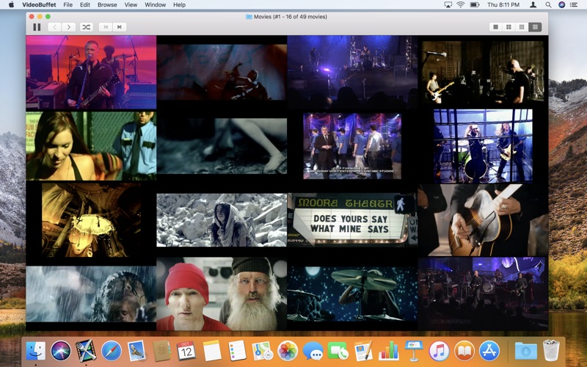This screenshot has height=367, width=587.
Task: Select the golden chandelier video thumbnail
Action: pos(91,219)
